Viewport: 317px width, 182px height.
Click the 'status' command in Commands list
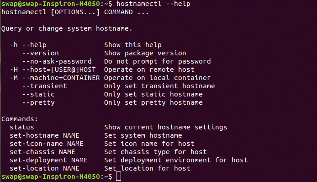click(22, 127)
